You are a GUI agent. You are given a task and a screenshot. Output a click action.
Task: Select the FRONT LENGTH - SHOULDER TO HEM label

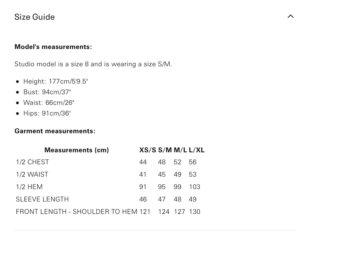76,212
